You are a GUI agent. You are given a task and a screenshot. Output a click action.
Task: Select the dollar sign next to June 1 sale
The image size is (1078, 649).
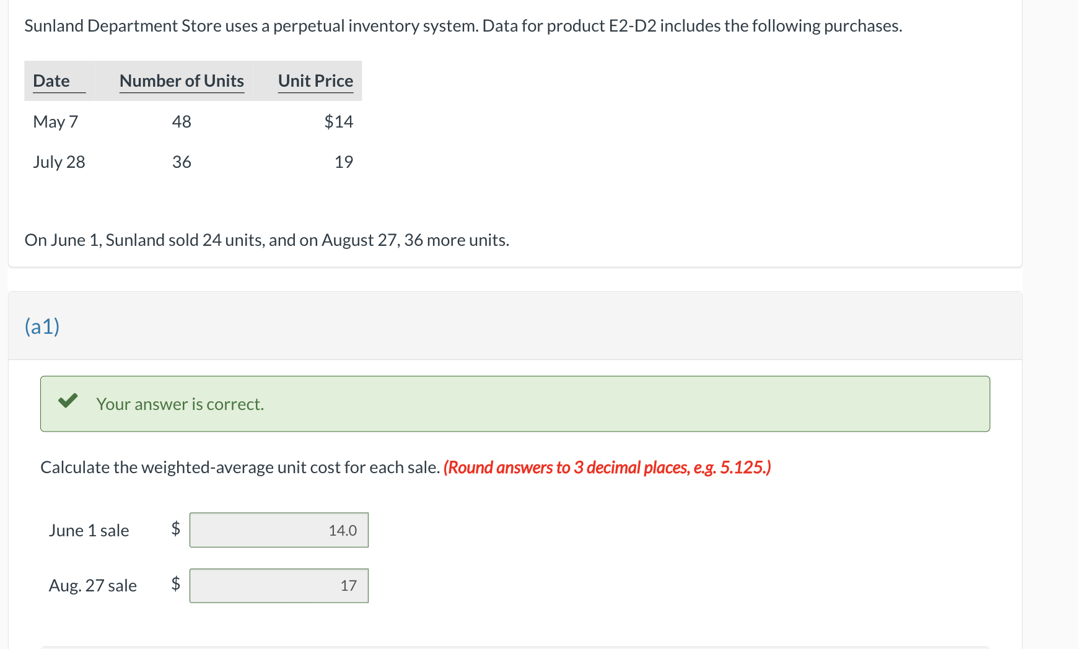pos(175,529)
